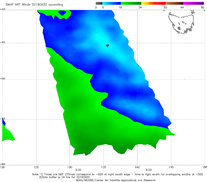
Task: Click the small dark blue pocket inside the green area at the top of the swath
Action: (x=62, y=13)
